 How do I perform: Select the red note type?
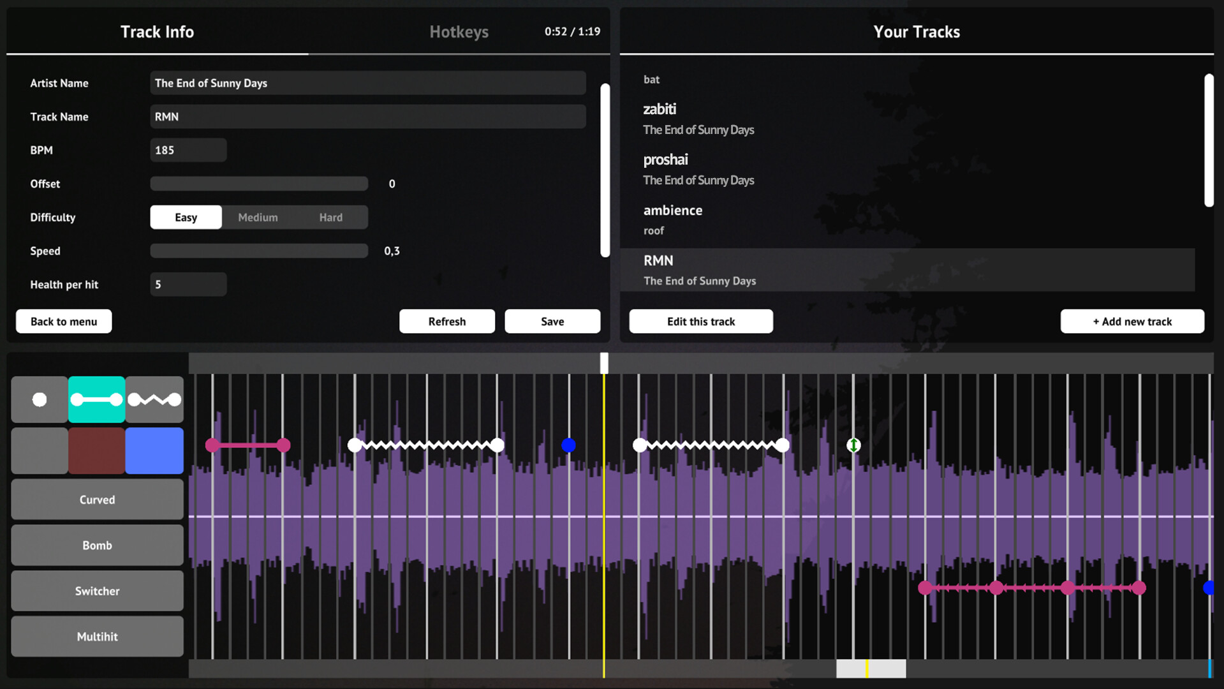(x=96, y=450)
